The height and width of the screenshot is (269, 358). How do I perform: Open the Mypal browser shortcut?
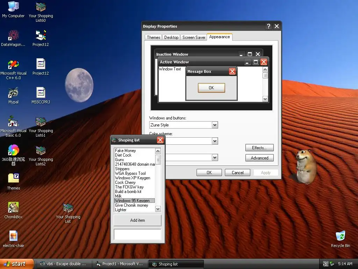click(13, 96)
